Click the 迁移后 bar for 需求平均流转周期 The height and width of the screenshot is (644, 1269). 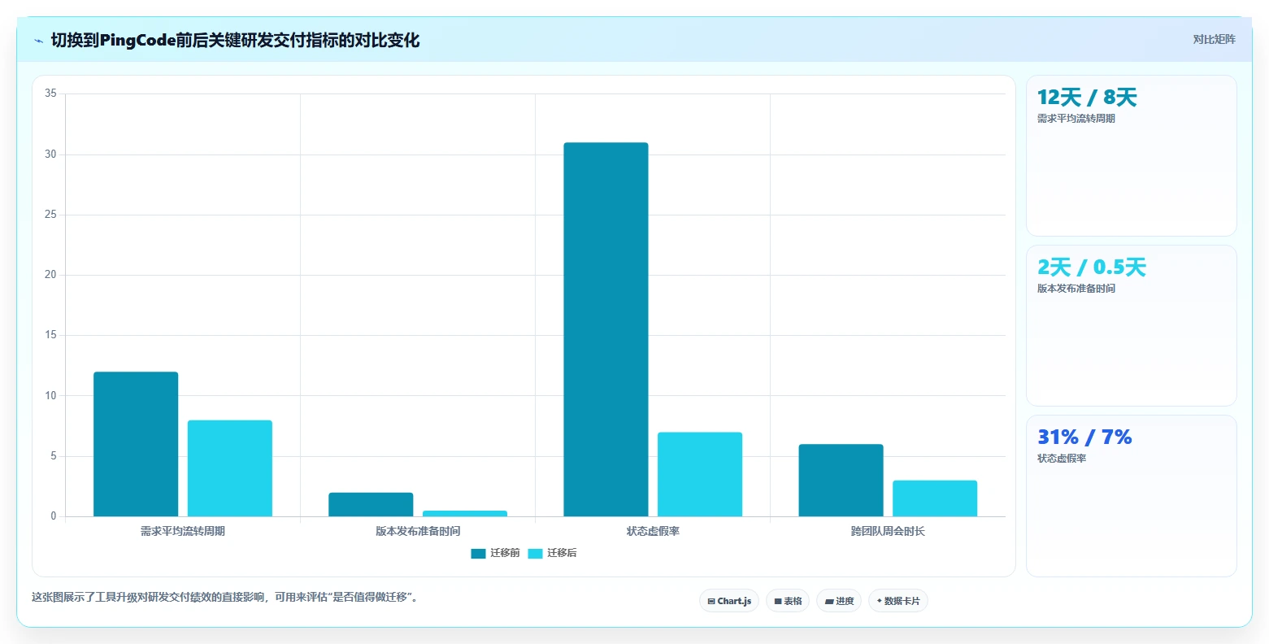click(x=230, y=468)
